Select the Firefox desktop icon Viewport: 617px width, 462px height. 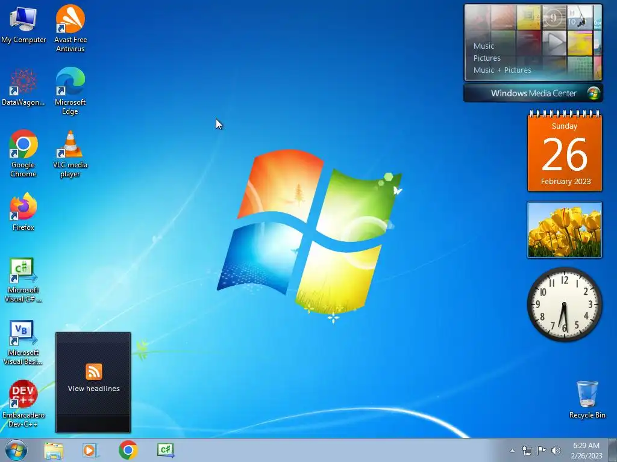(23, 212)
